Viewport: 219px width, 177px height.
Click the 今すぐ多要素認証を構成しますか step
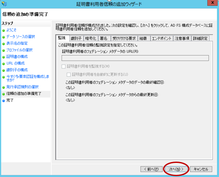click(28, 78)
